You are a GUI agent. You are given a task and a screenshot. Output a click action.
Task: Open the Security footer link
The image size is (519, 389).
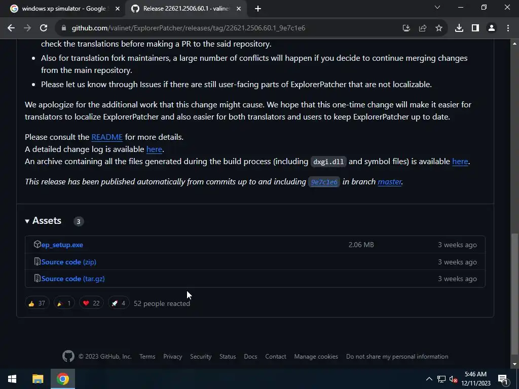tap(201, 357)
